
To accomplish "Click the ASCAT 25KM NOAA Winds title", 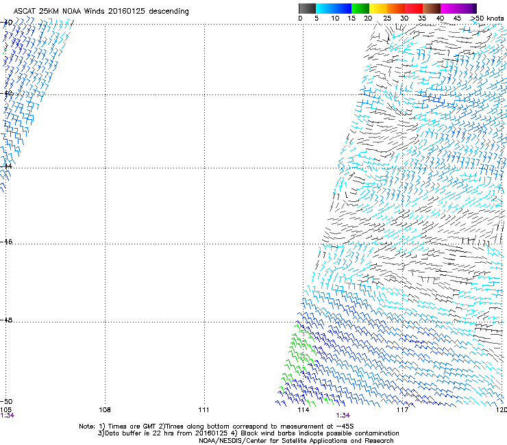I will click(x=101, y=11).
